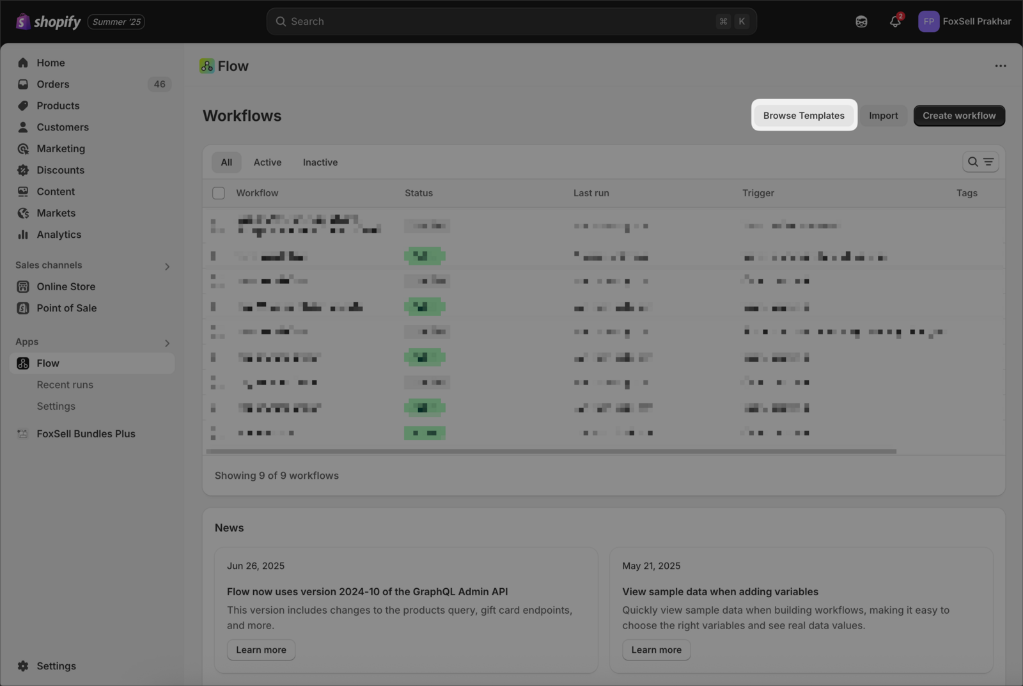
Task: Click the FP account avatar
Action: pyautogui.click(x=928, y=21)
